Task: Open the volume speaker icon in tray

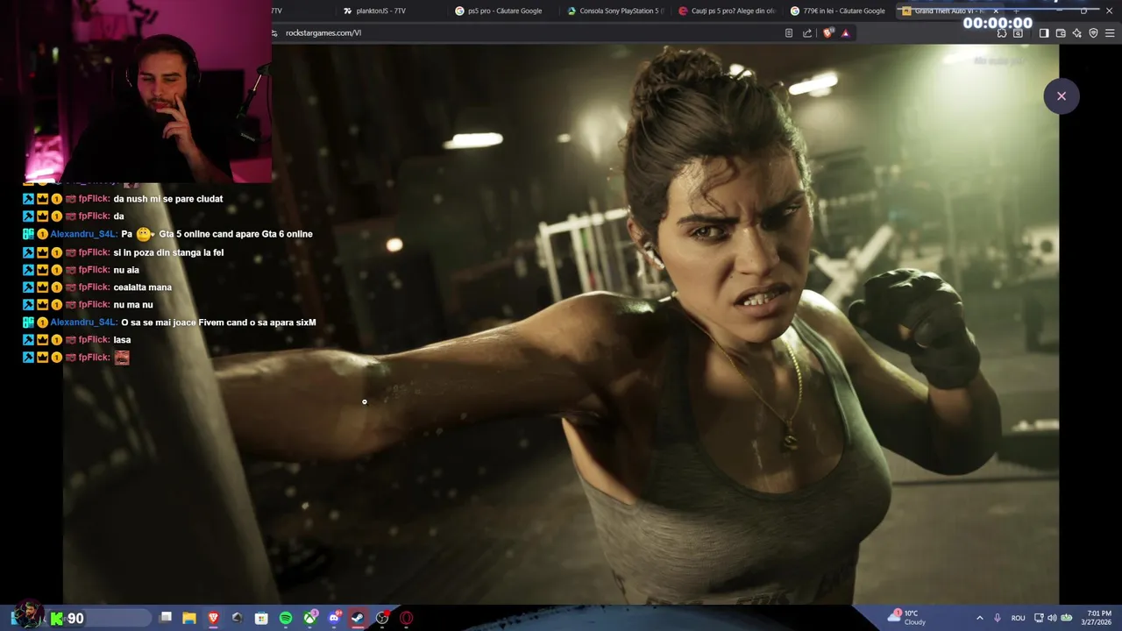Action: click(x=1052, y=618)
